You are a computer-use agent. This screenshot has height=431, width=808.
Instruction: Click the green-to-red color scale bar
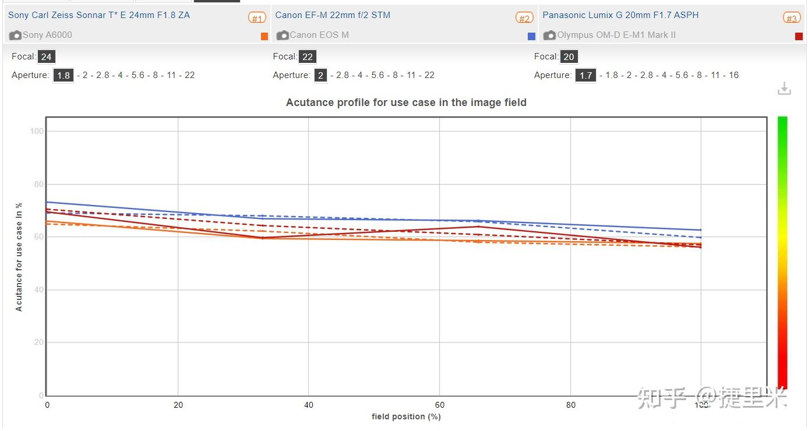tap(782, 252)
